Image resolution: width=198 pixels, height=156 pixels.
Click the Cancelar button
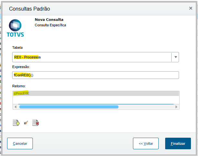[20, 143]
